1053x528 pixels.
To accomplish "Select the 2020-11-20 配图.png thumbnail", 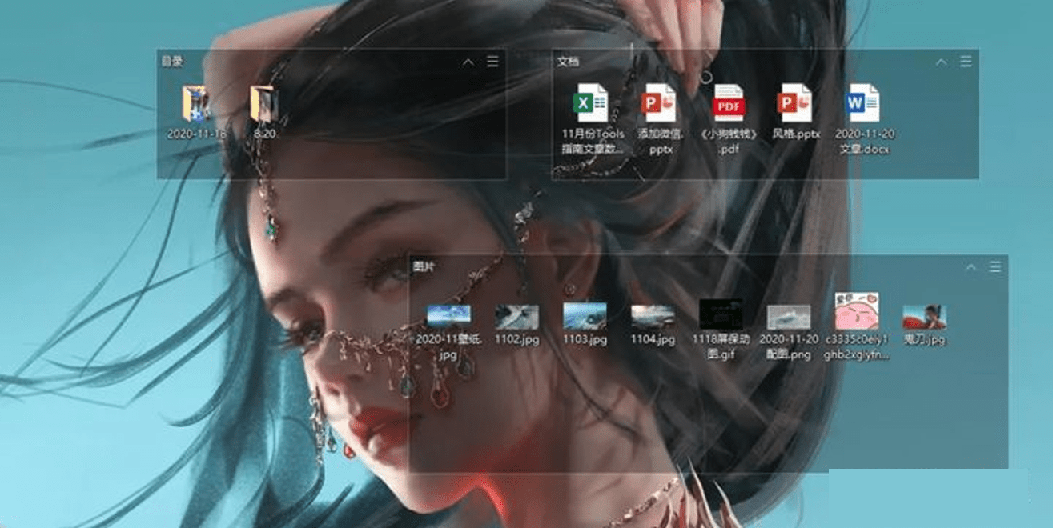I will (x=789, y=317).
